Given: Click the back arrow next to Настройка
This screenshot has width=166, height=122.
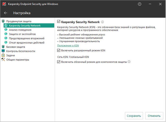Looking at the screenshot, I should [x=6, y=13].
